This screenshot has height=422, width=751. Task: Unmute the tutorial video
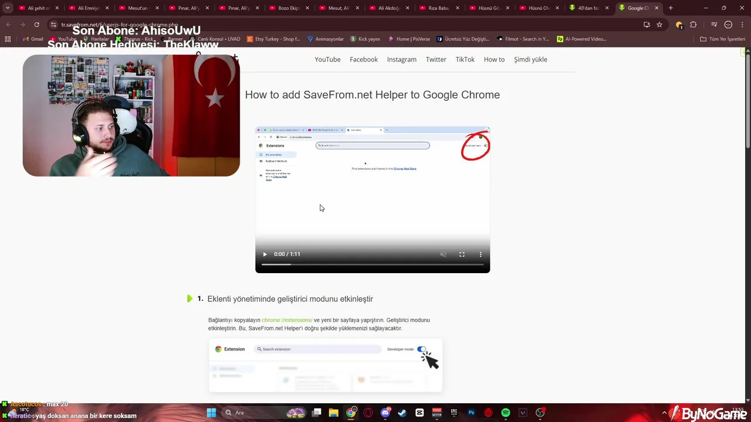click(443, 254)
